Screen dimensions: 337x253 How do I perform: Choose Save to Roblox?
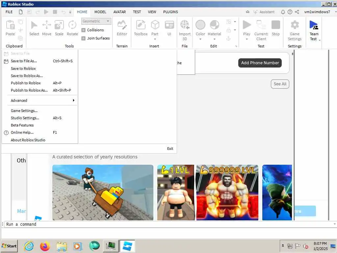coord(40,69)
